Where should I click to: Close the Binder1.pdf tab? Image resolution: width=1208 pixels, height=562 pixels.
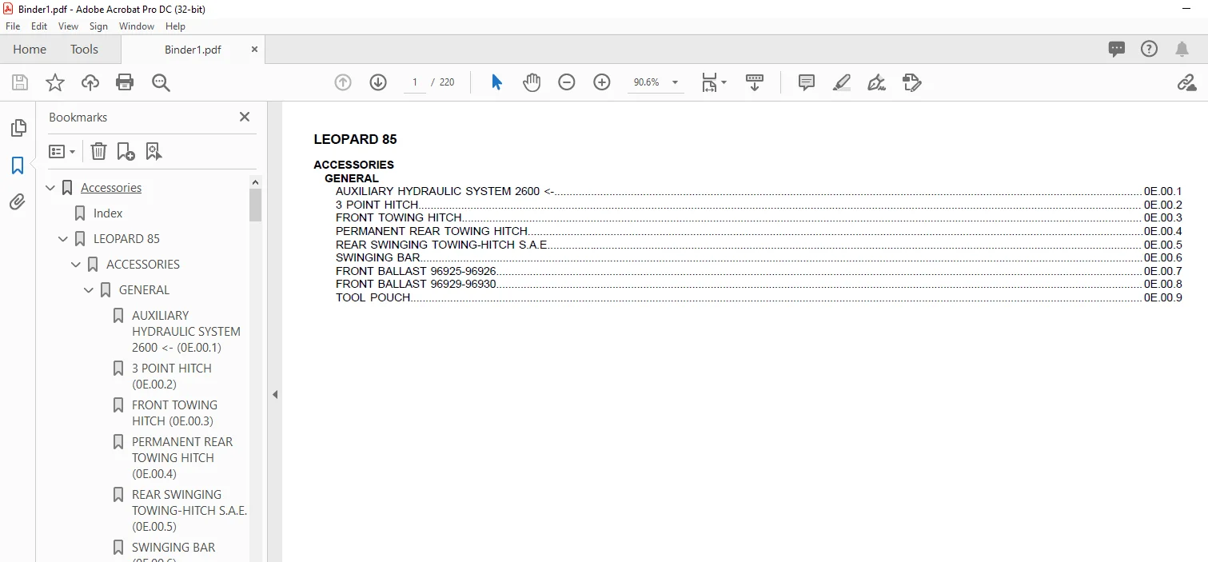point(255,50)
